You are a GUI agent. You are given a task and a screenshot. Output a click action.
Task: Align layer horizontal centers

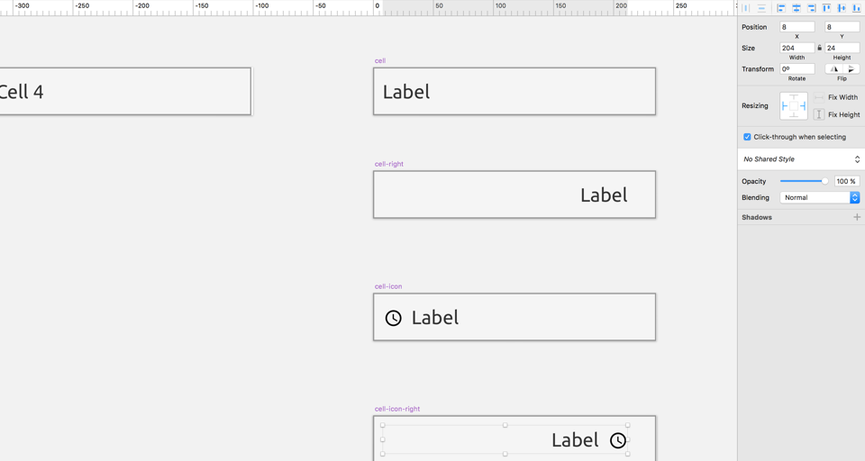(797, 8)
